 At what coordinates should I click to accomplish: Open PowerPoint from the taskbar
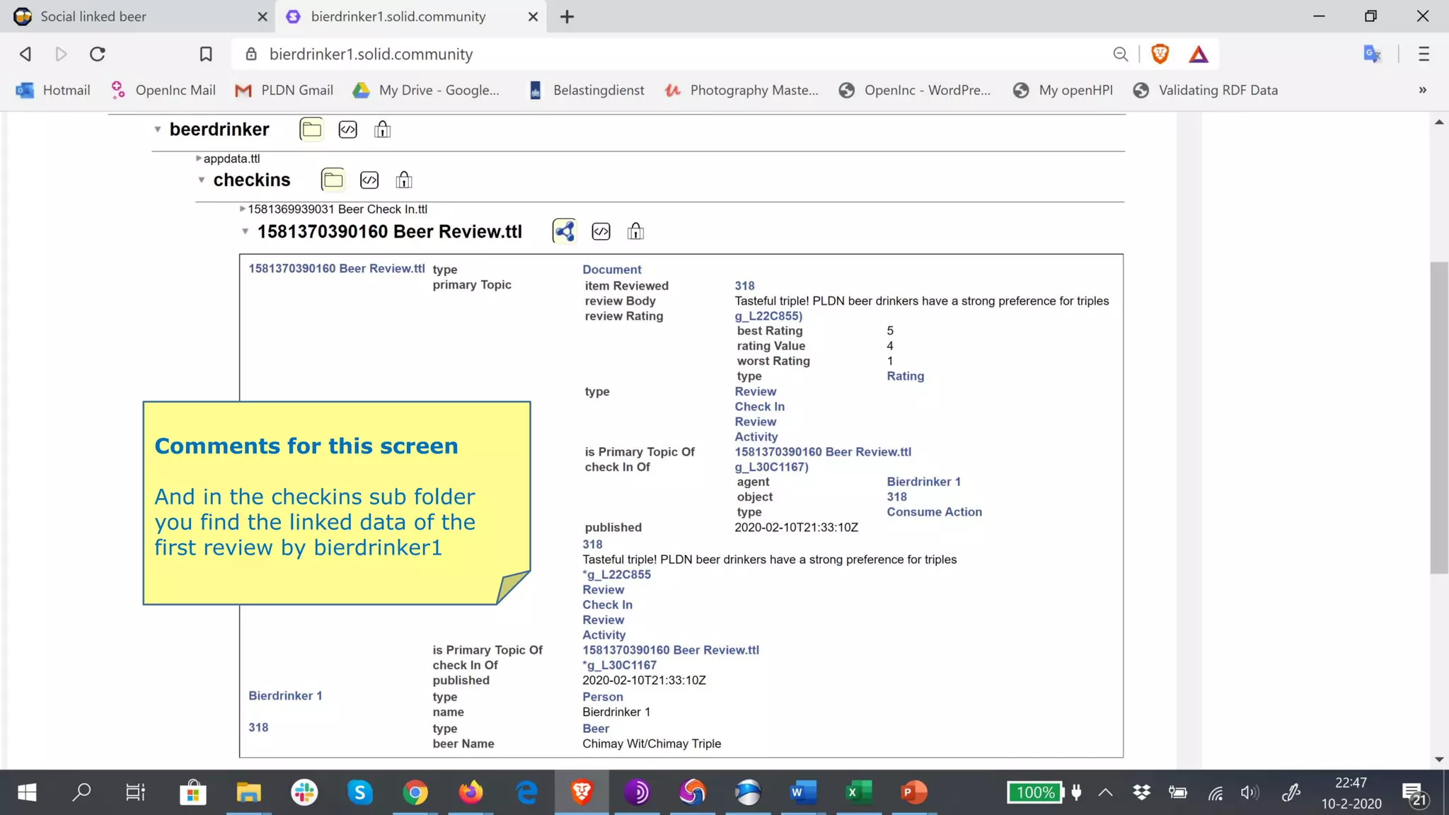913,792
